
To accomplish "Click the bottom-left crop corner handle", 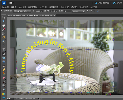I will point(17,92).
